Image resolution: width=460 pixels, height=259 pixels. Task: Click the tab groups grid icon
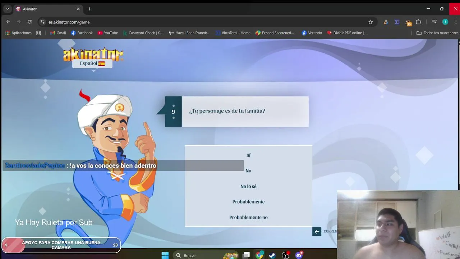coord(38,33)
